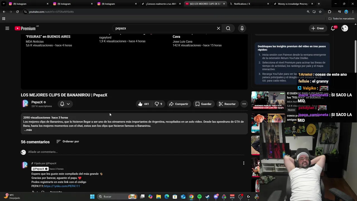Open media controls icon in Chrome toolbar

click(339, 12)
